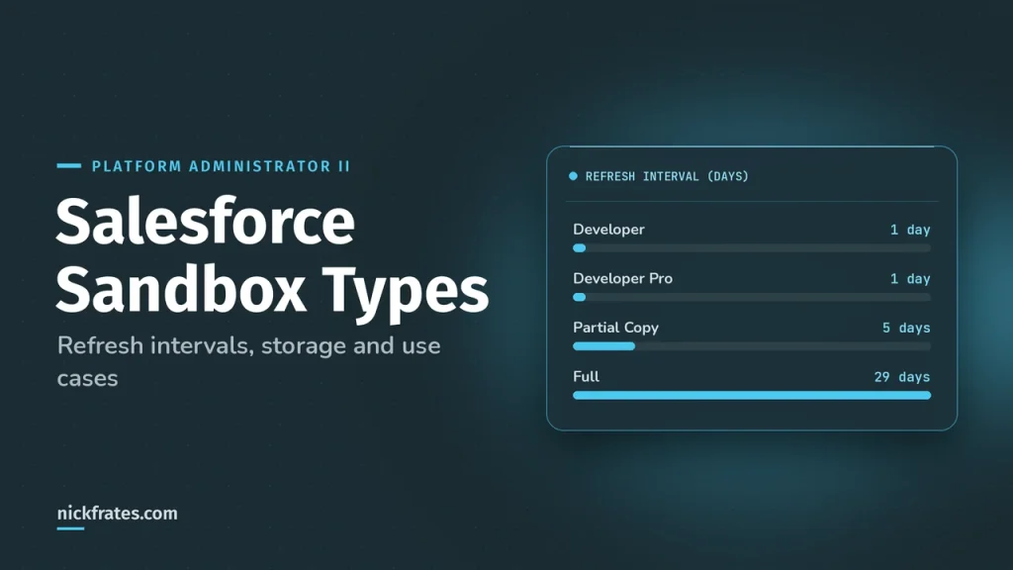Click the blue dot beside Refresh Interval
Image resolution: width=1013 pixels, height=570 pixels.
pos(573,176)
